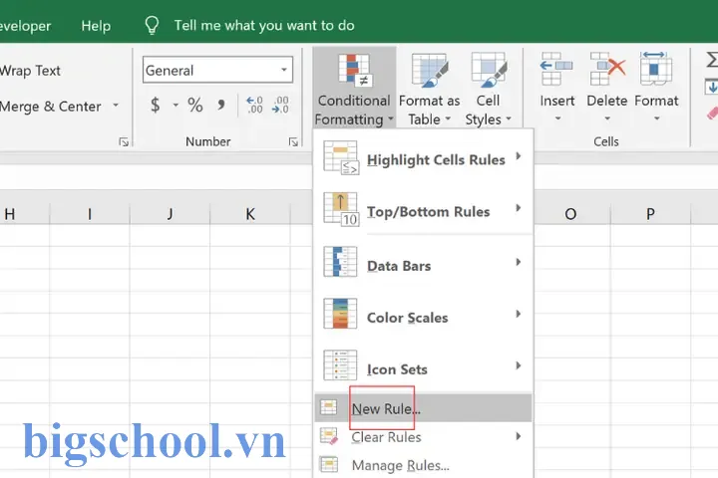Choose Color Scales menu item
This screenshot has width=718, height=478.
pos(424,315)
